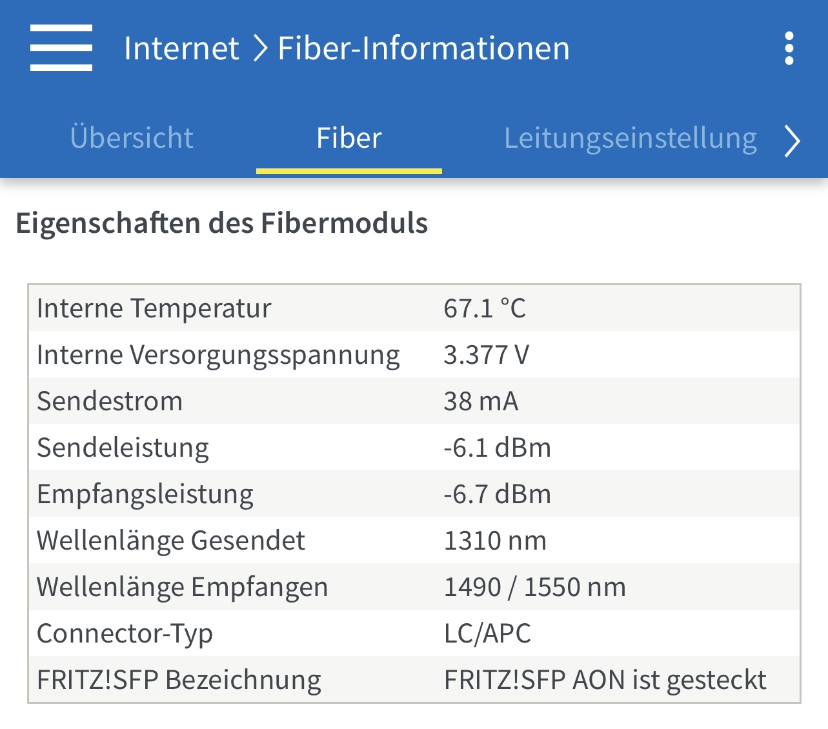Switch to the Übersicht tab

pyautogui.click(x=132, y=138)
